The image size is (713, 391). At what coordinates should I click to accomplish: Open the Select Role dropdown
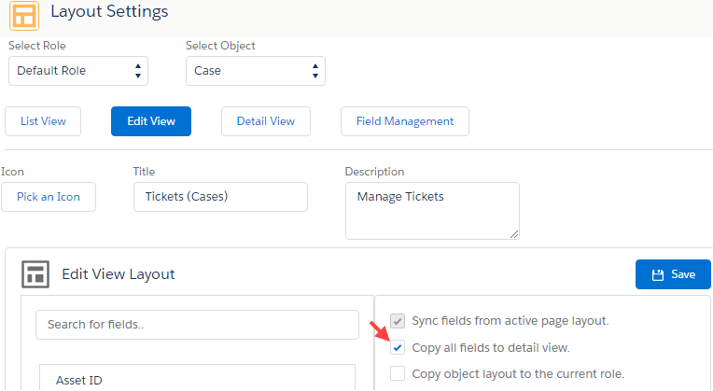(78, 70)
